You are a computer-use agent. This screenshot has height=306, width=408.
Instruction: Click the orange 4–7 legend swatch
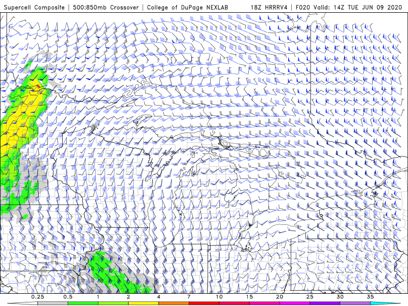tap(173, 303)
